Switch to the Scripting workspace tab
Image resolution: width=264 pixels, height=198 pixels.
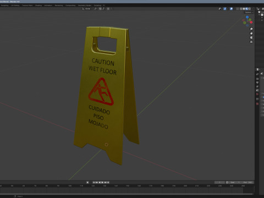97,5
